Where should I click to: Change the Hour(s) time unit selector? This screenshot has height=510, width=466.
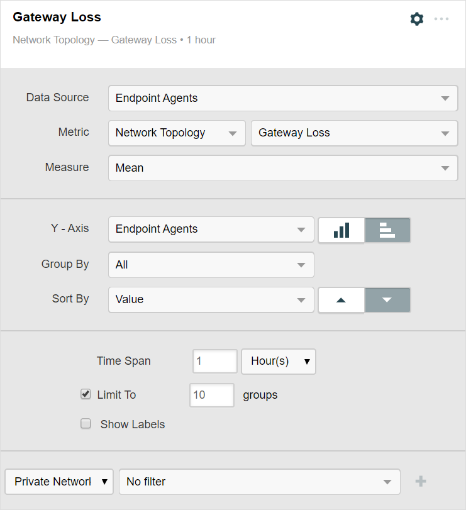tap(279, 362)
